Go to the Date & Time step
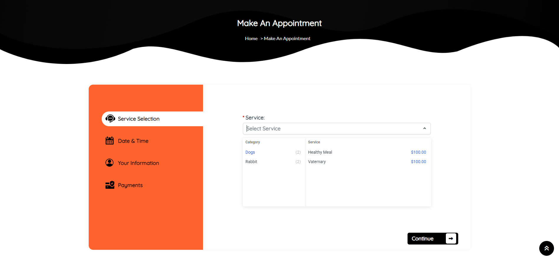The image size is (559, 256). pyautogui.click(x=133, y=141)
